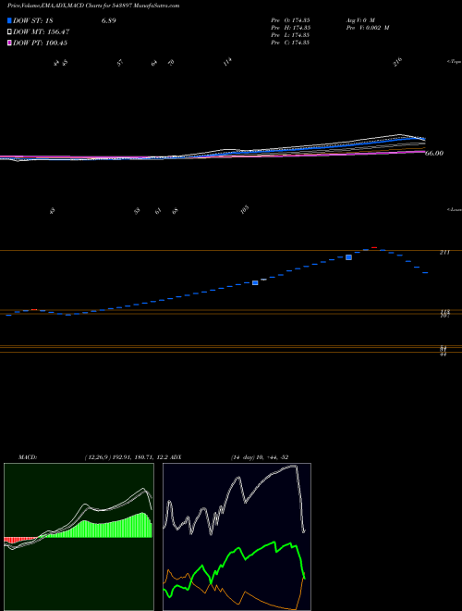Click the blue DOW ST legend swatch

coord(9,20)
